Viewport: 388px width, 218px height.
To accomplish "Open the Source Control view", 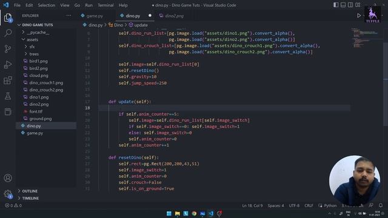I will pyautogui.click(x=8, y=48).
